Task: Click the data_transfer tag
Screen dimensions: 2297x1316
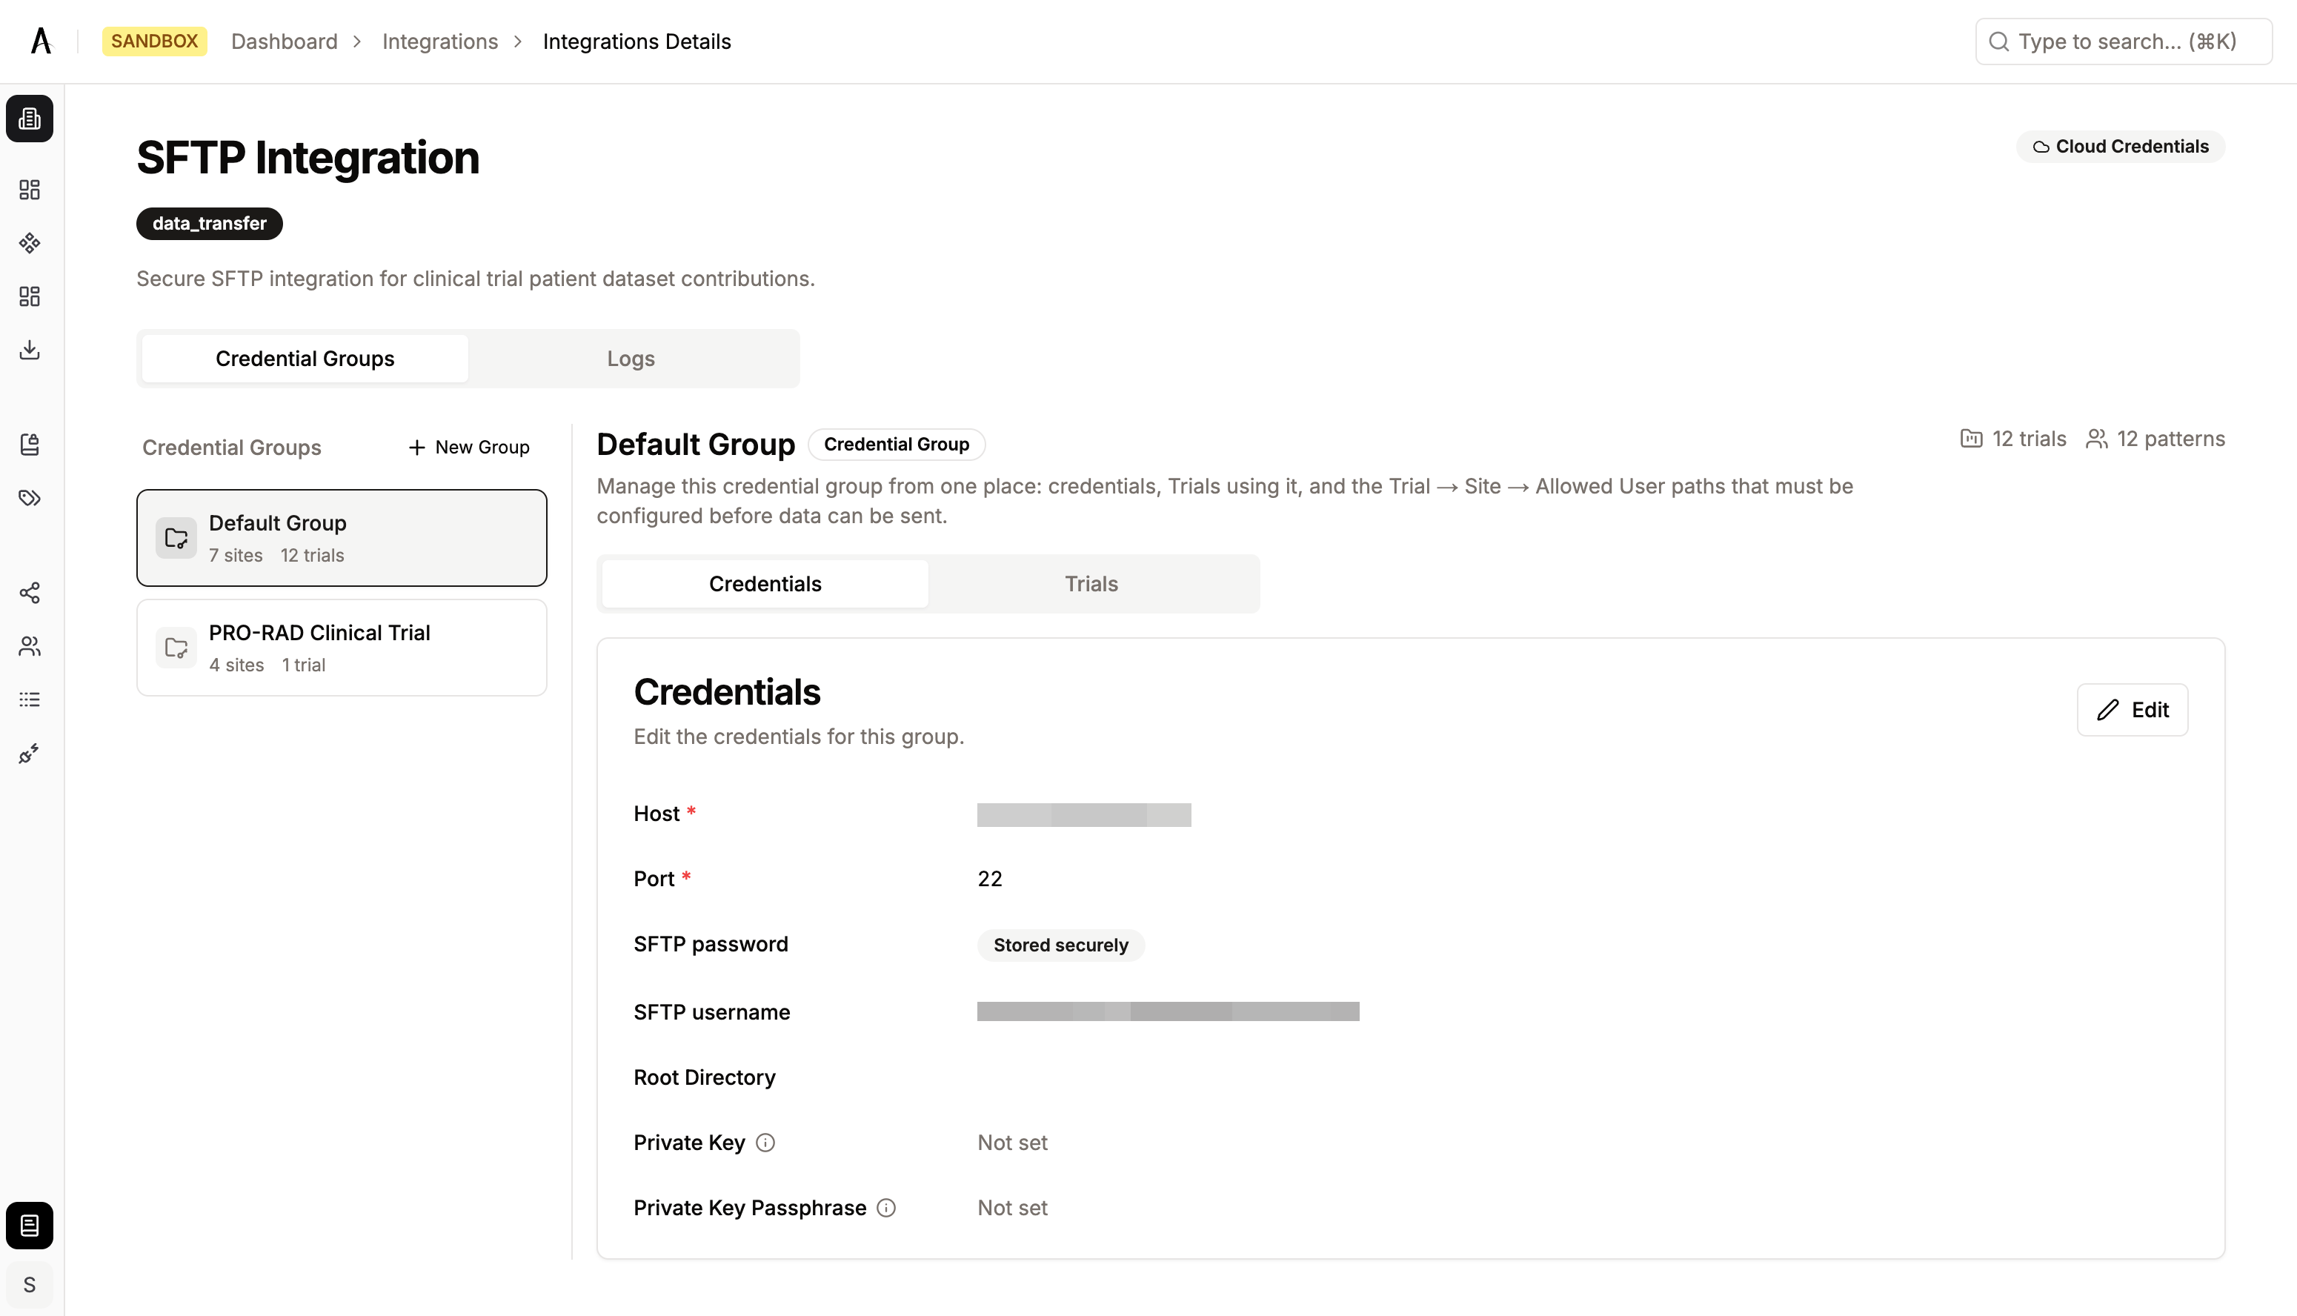Action: click(210, 223)
